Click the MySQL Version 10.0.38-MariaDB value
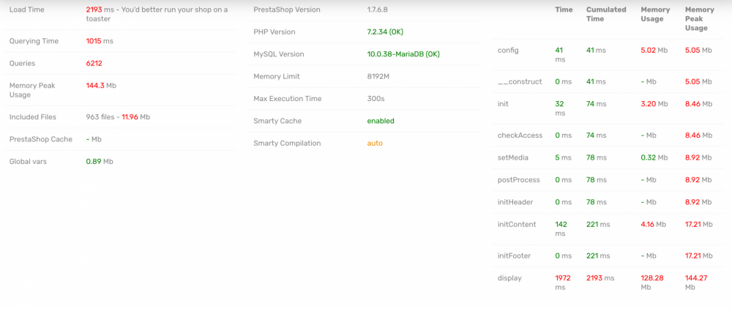This screenshot has width=732, height=309. pos(403,54)
